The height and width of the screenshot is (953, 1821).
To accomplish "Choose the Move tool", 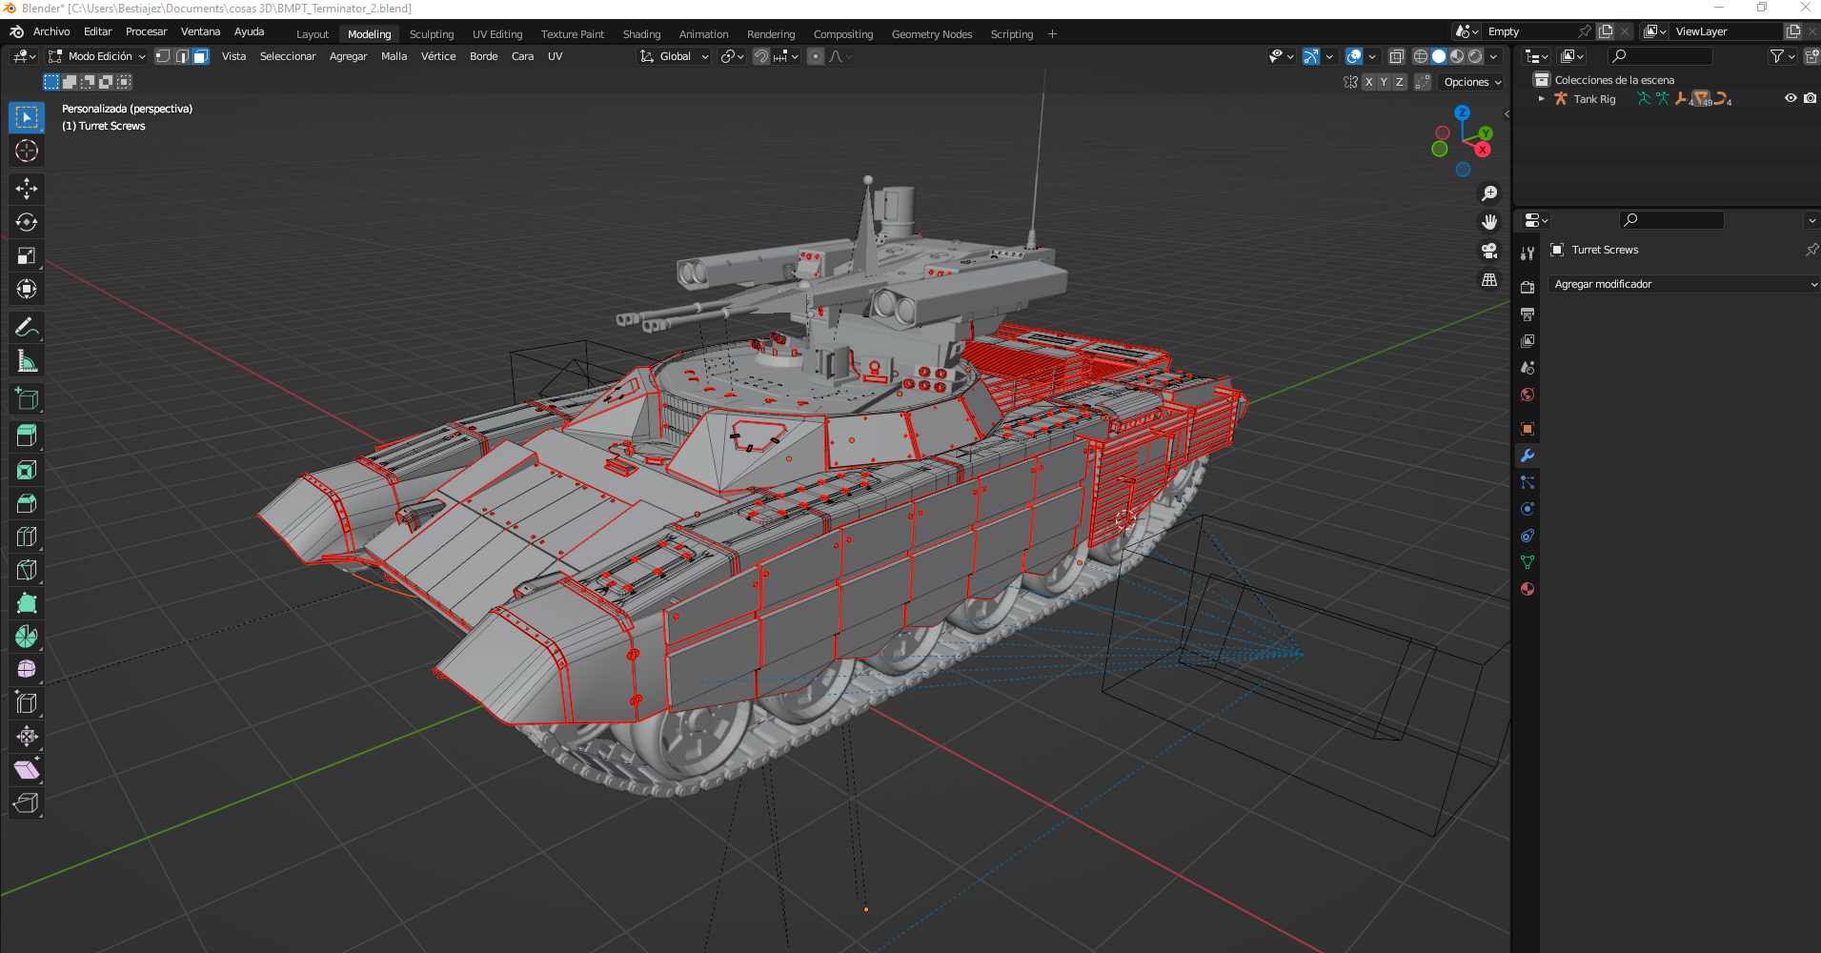I will [x=27, y=189].
